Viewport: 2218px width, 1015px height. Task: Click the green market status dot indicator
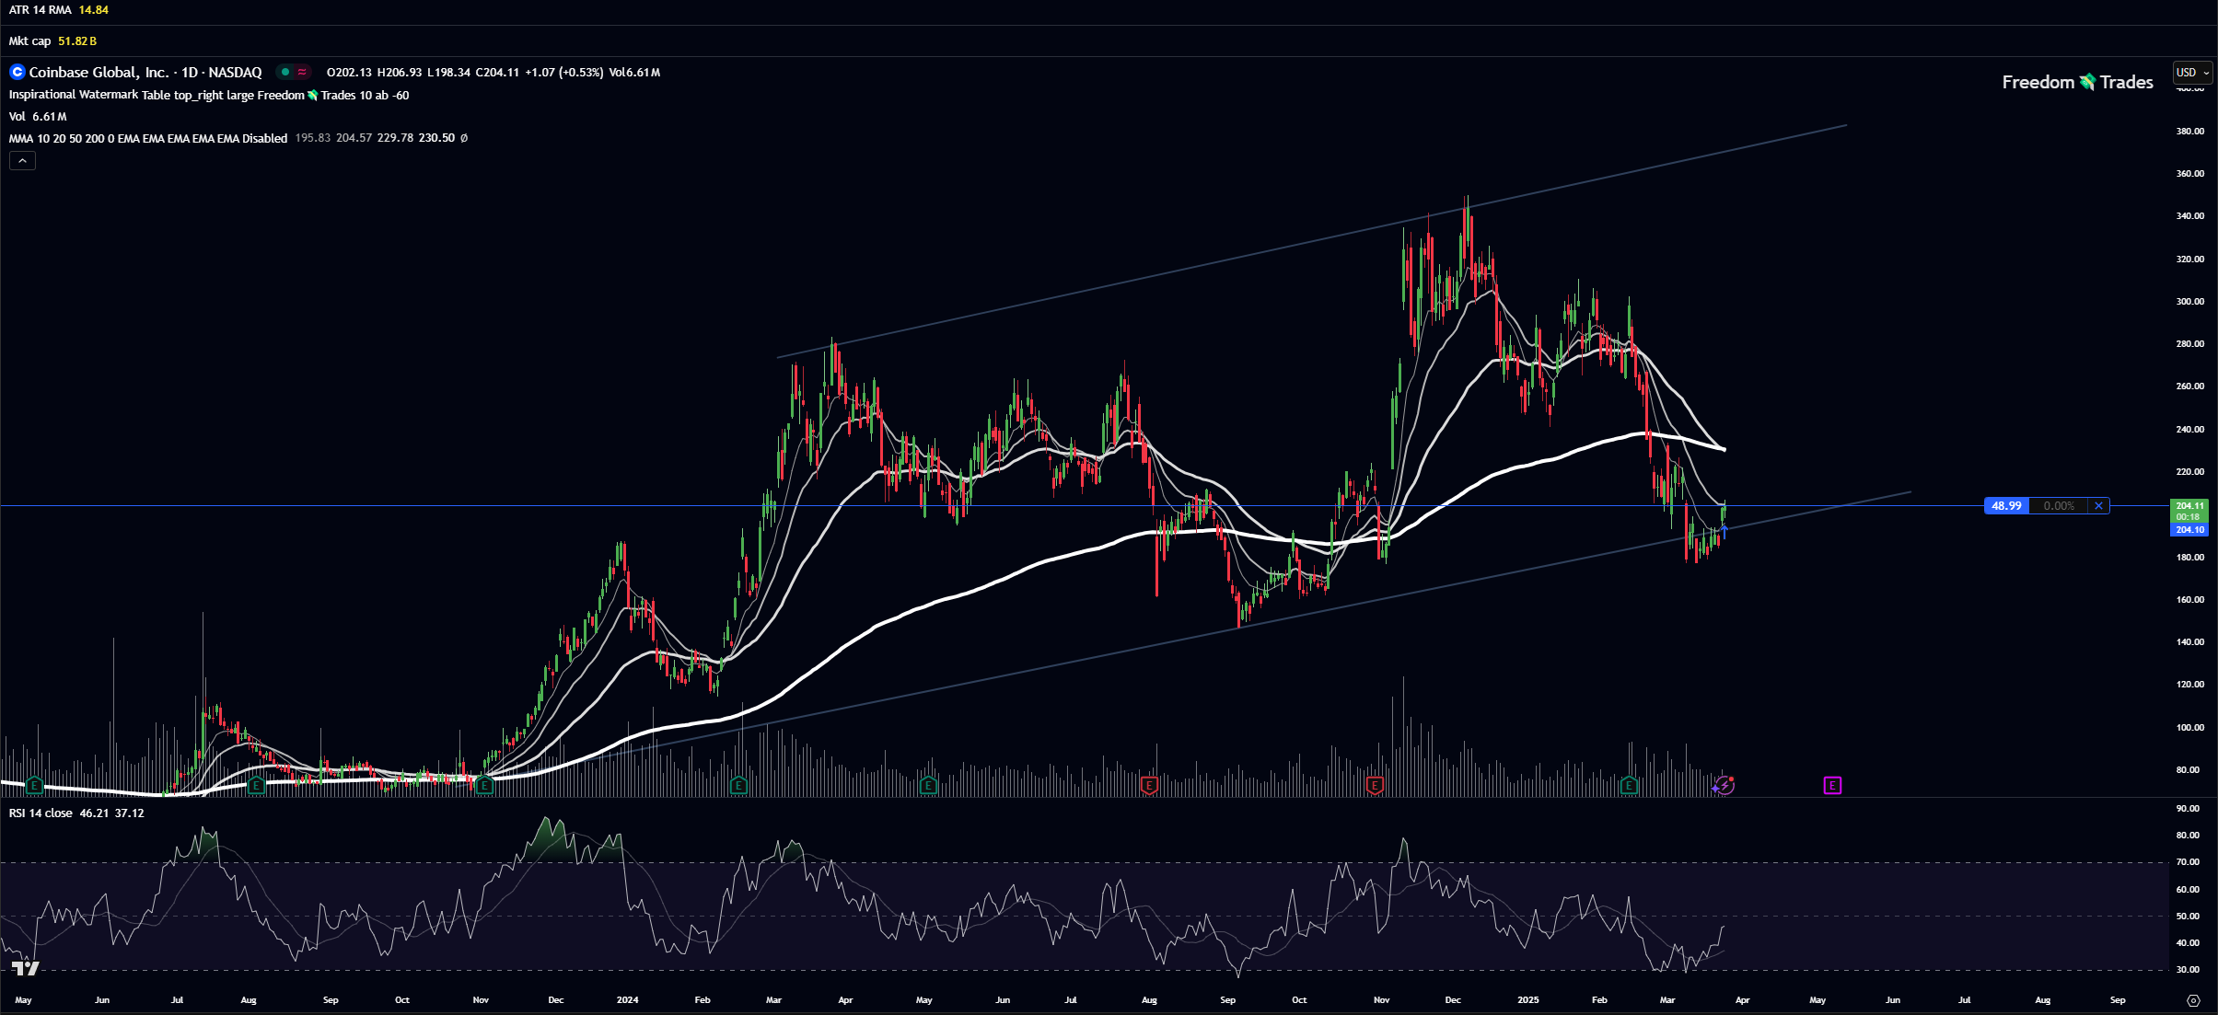(285, 72)
